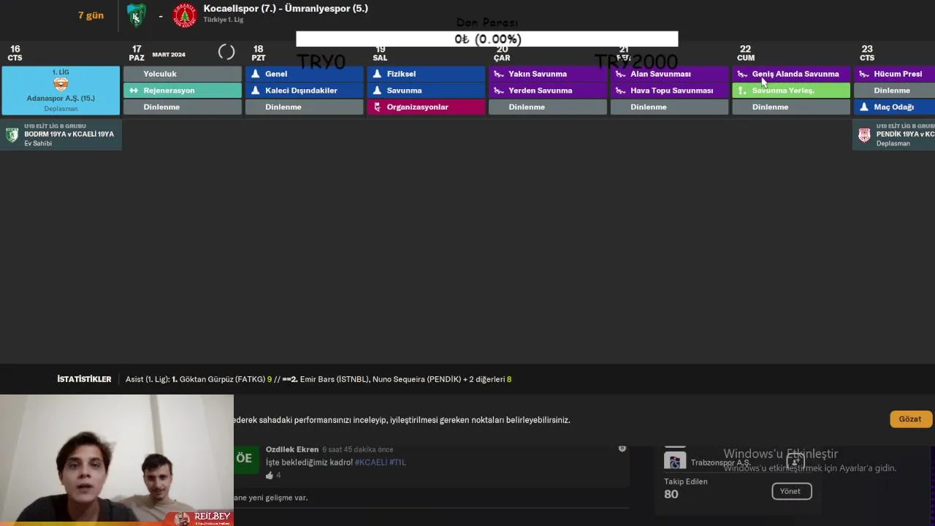Click the Savunma Yerleş. session icon

[742, 91]
